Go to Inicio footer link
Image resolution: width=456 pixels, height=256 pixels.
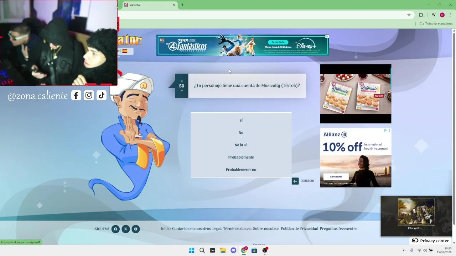coord(166,229)
